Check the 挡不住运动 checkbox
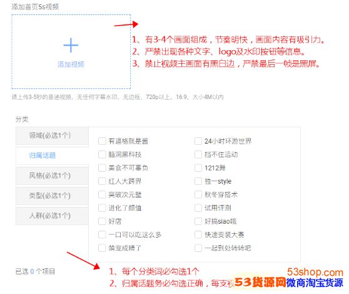The width and height of the screenshot is (349, 294). coord(198,154)
